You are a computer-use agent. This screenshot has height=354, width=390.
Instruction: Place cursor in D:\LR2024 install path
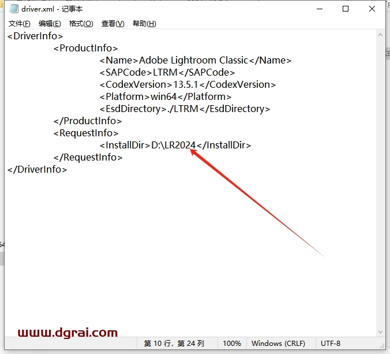[x=173, y=146]
